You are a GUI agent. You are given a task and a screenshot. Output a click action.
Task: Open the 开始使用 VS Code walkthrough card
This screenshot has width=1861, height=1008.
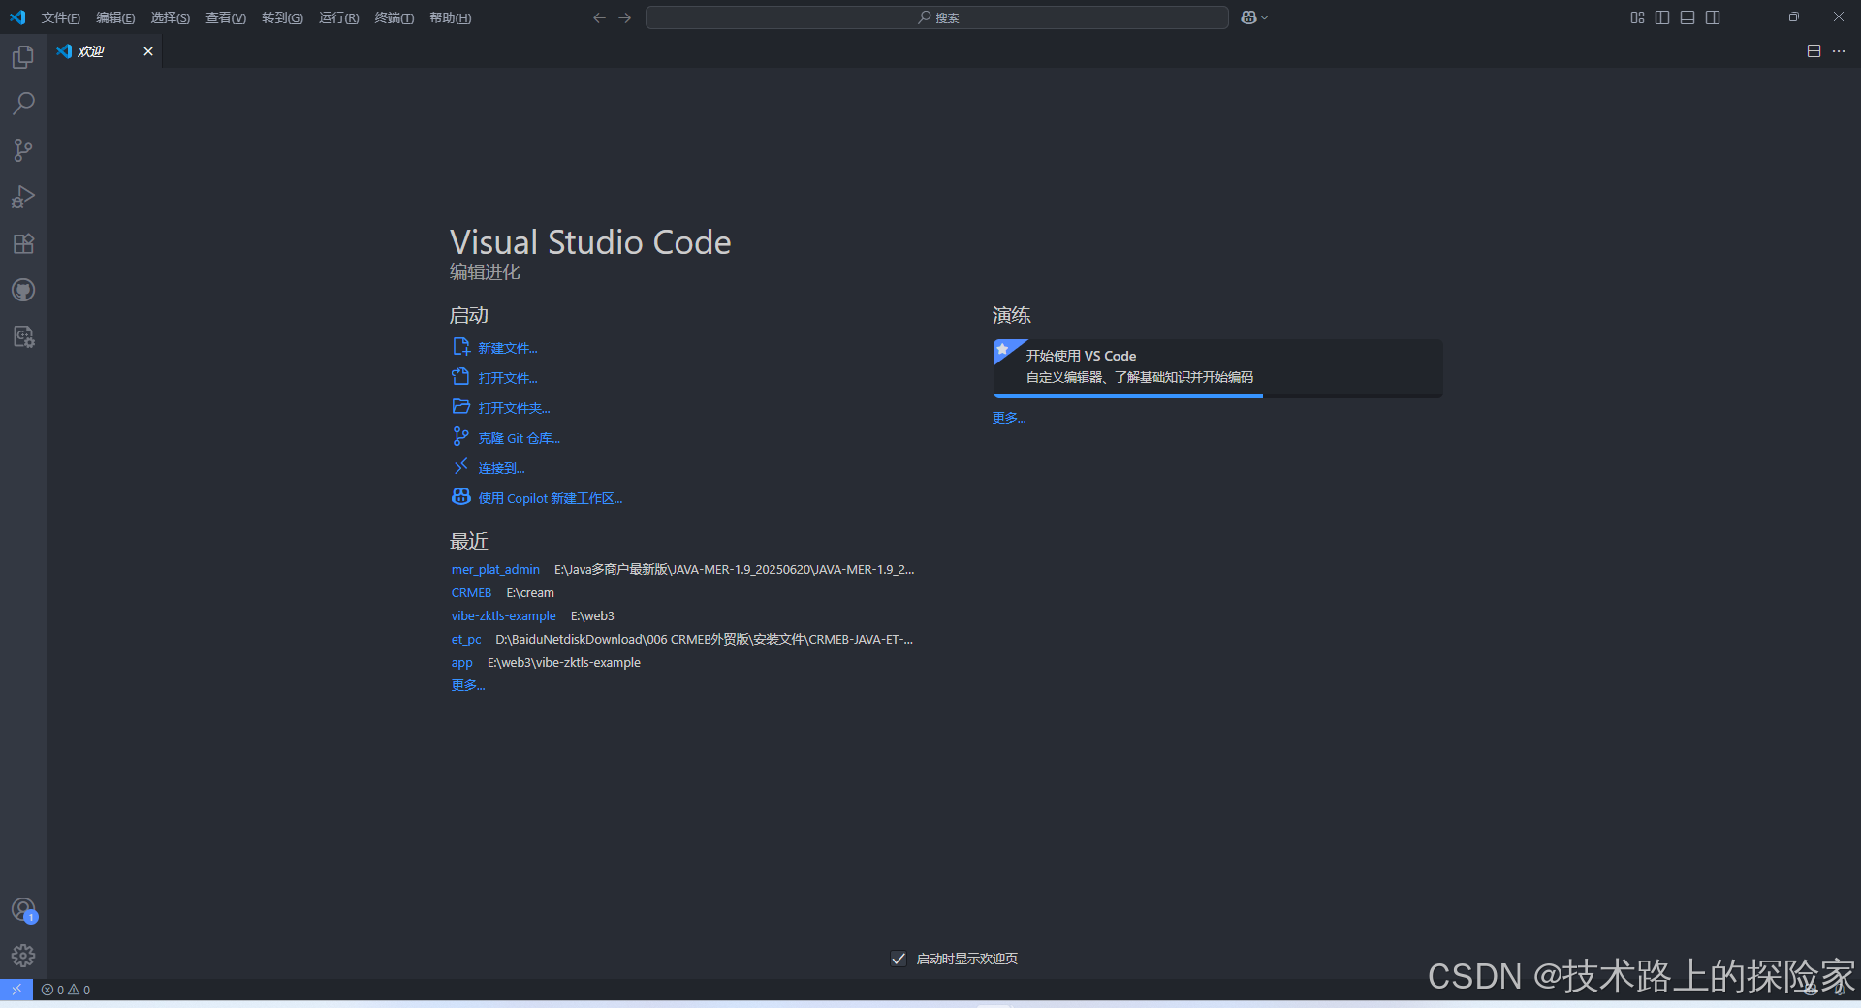click(x=1217, y=366)
